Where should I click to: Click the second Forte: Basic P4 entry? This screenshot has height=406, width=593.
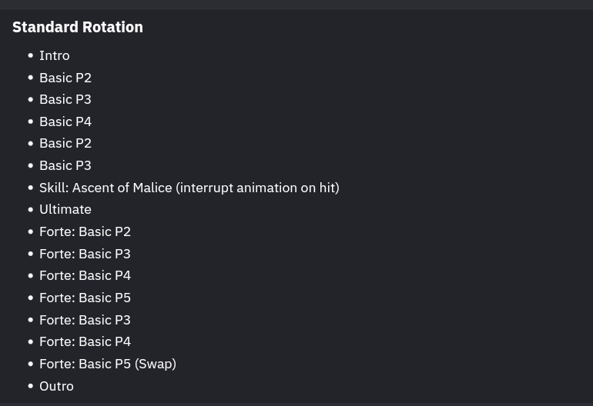[x=85, y=341]
